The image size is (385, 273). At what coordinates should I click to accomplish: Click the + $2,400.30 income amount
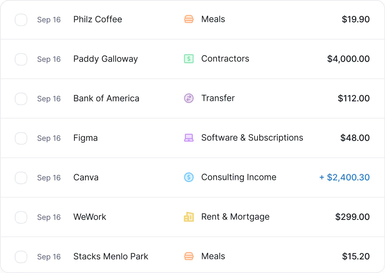[x=344, y=177]
